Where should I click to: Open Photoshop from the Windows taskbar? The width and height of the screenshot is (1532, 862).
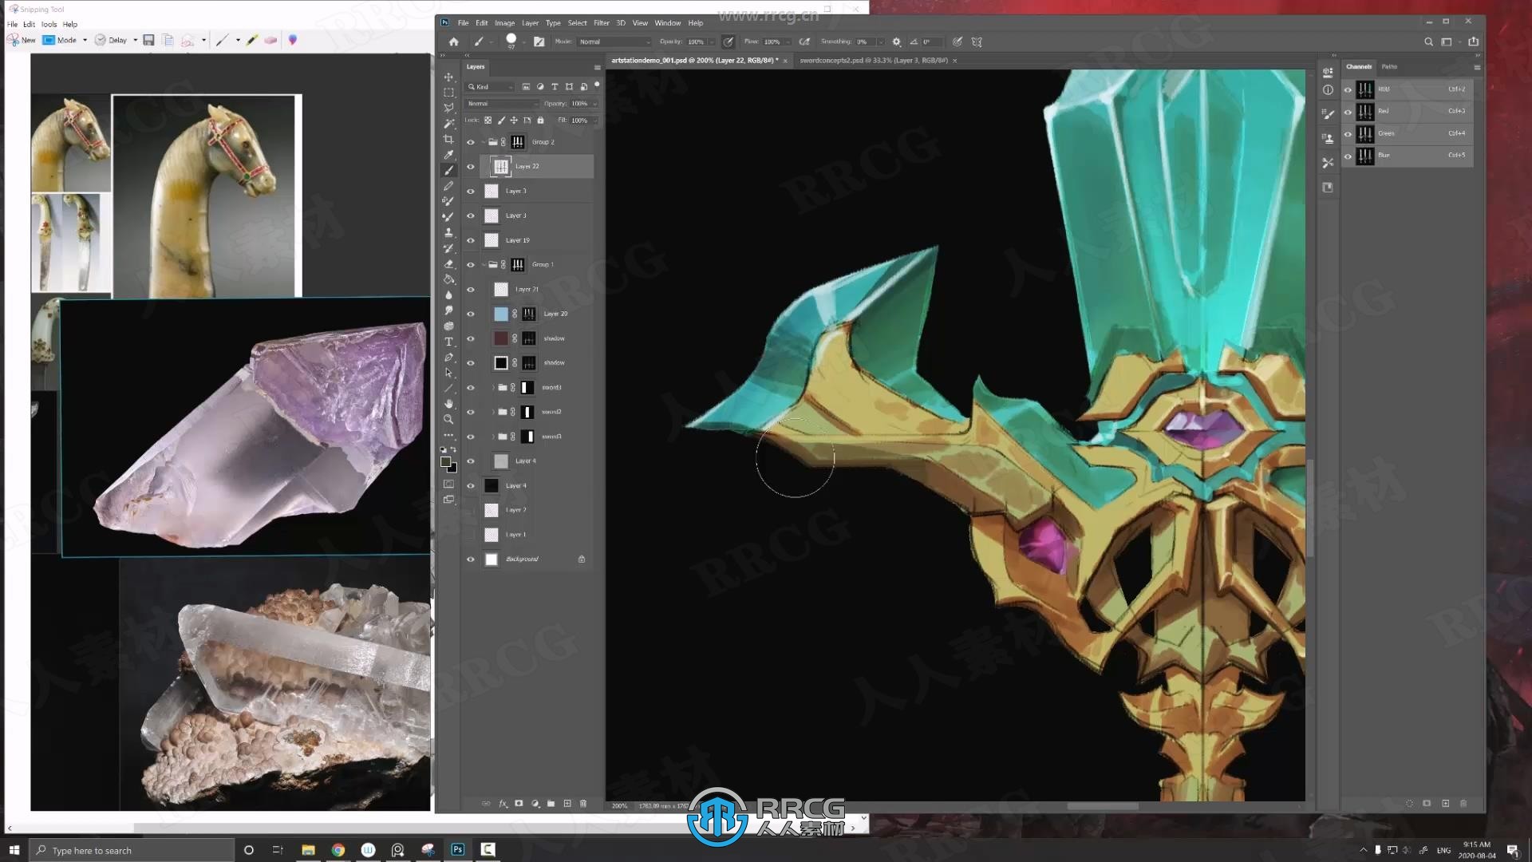click(457, 850)
